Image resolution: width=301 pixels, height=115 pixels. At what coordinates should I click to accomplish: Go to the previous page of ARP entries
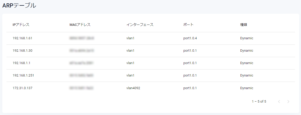click(x=279, y=102)
